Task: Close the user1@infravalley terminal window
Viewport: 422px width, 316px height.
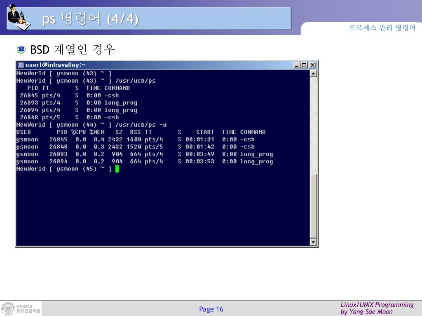Action: tap(312, 65)
